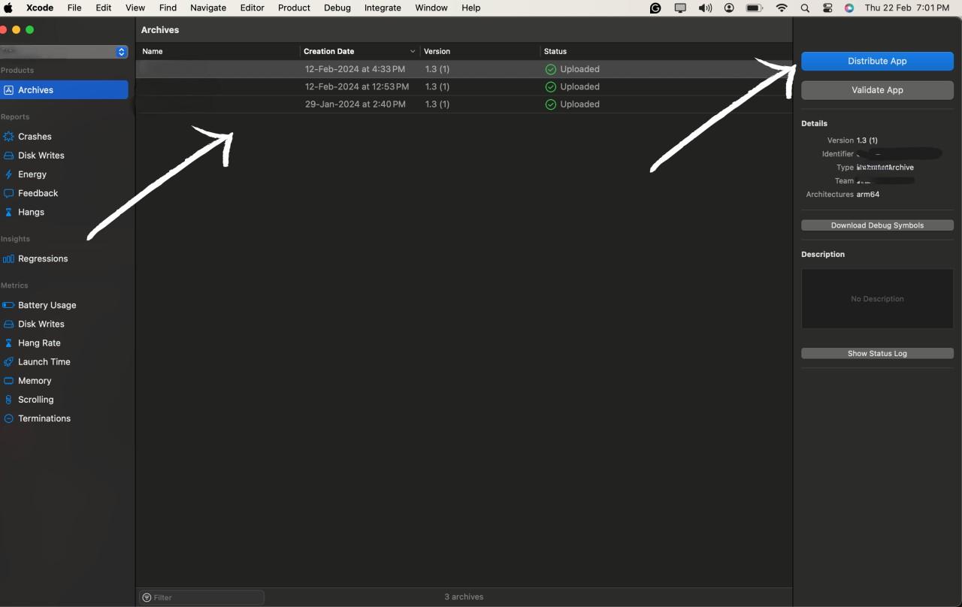
Task: Open Spotlight search
Action: coord(805,8)
